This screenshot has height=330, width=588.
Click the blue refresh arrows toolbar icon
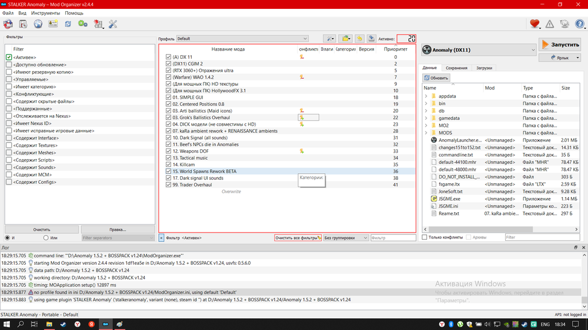point(68,24)
